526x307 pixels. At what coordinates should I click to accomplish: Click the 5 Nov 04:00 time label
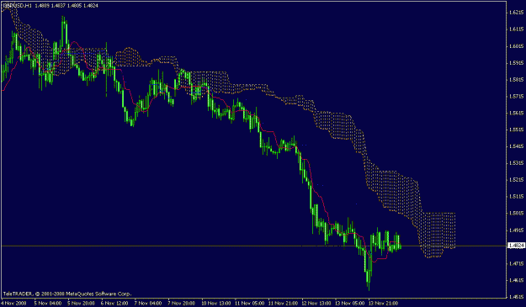[x=48, y=303]
